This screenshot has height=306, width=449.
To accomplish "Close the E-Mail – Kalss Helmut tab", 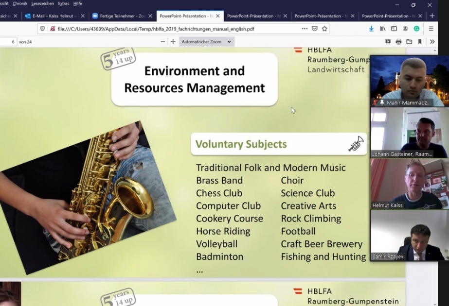I will [x=83, y=16].
